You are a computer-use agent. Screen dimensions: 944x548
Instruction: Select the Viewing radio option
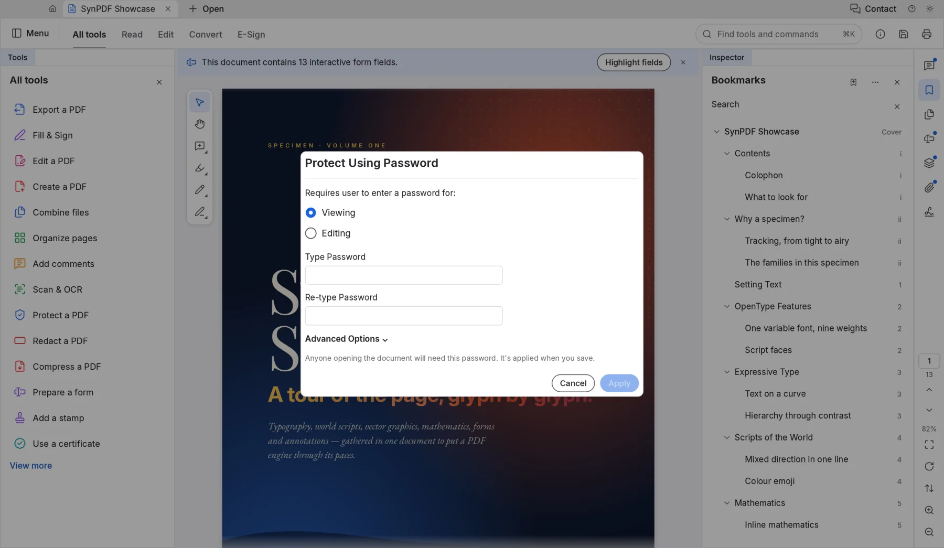(x=310, y=212)
